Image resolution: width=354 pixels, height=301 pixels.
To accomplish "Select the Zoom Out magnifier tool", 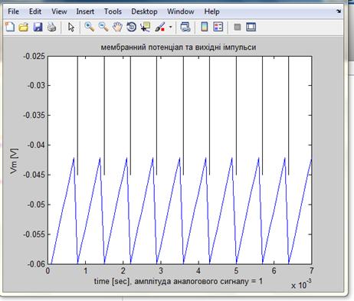I will [103, 27].
